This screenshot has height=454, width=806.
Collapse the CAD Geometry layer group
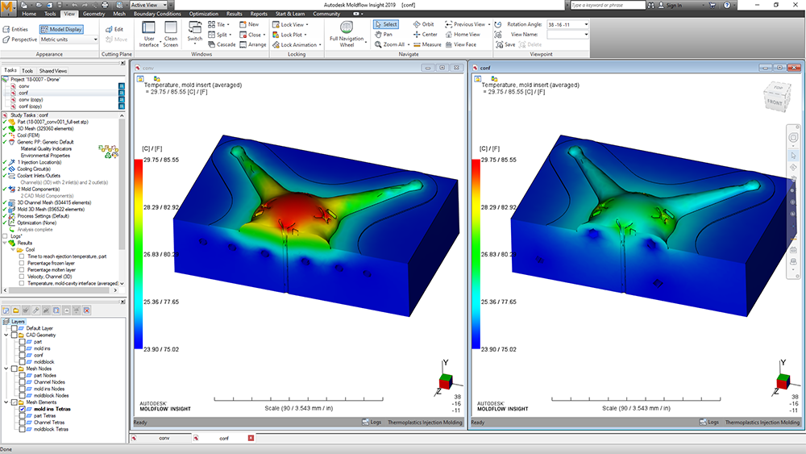(6, 335)
